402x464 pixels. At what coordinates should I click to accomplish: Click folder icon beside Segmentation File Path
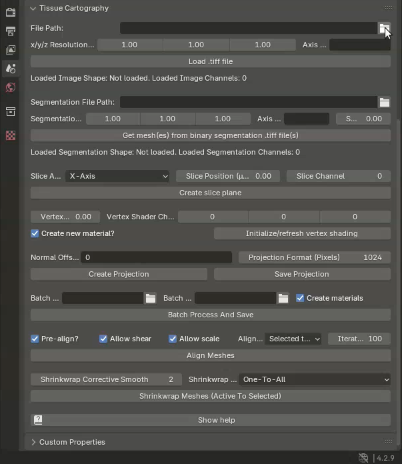click(x=385, y=102)
